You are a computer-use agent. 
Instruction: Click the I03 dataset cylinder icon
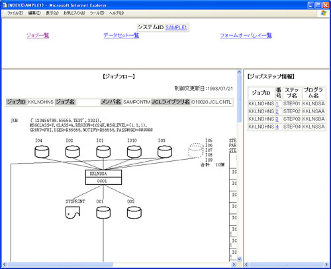[165, 152]
